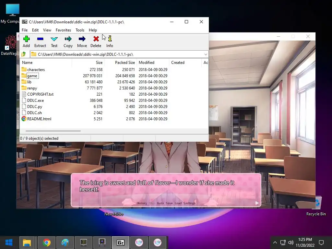Image resolution: width=332 pixels, height=249 pixels.
Task: Open the Edit menu
Action: point(35,30)
